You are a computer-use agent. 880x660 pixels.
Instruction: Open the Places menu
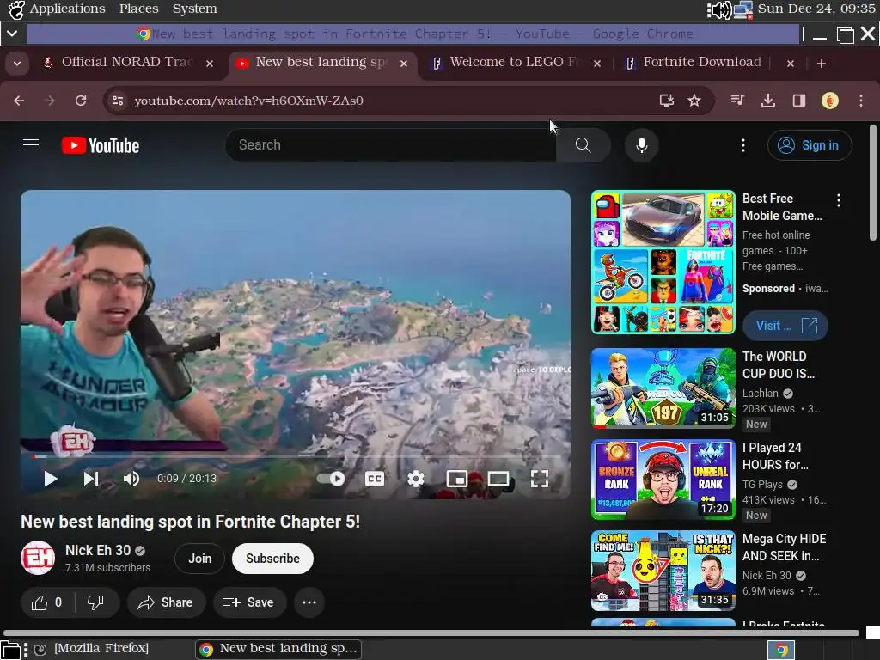pyautogui.click(x=138, y=9)
